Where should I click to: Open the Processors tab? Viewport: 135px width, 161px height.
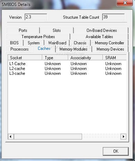click(x=19, y=49)
